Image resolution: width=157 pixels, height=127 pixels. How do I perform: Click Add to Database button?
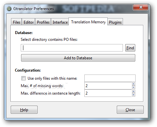(78, 58)
